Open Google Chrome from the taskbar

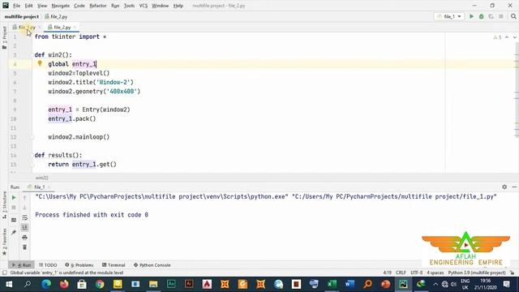click(x=100, y=284)
